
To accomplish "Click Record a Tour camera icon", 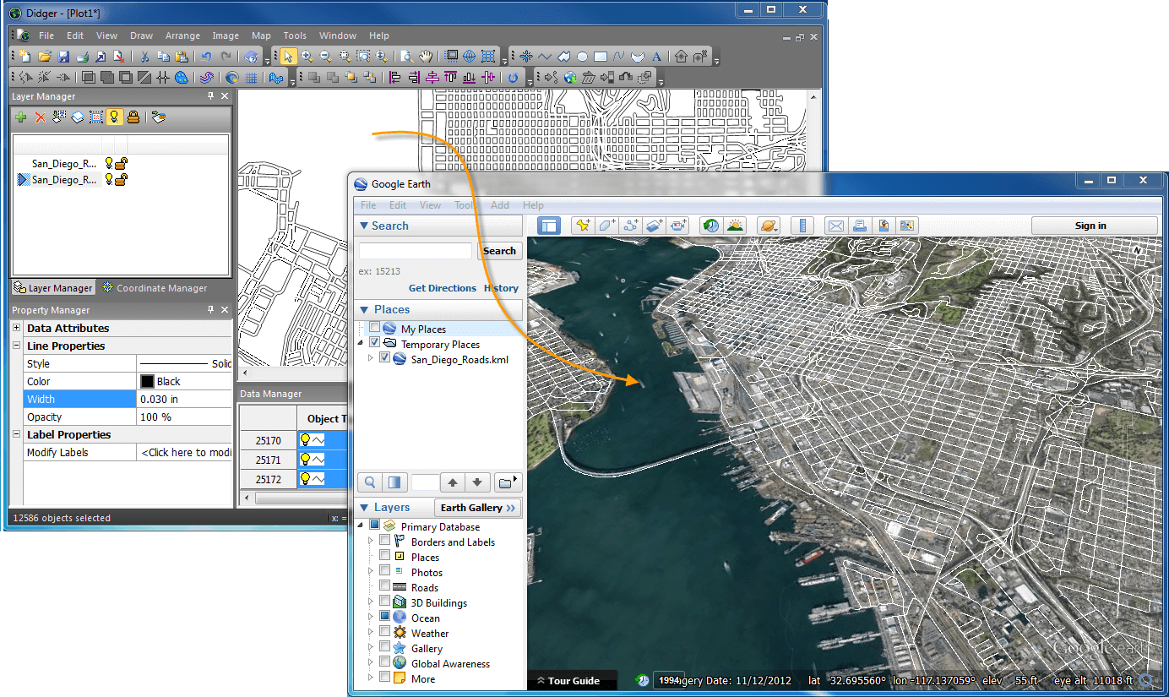I will point(679,226).
